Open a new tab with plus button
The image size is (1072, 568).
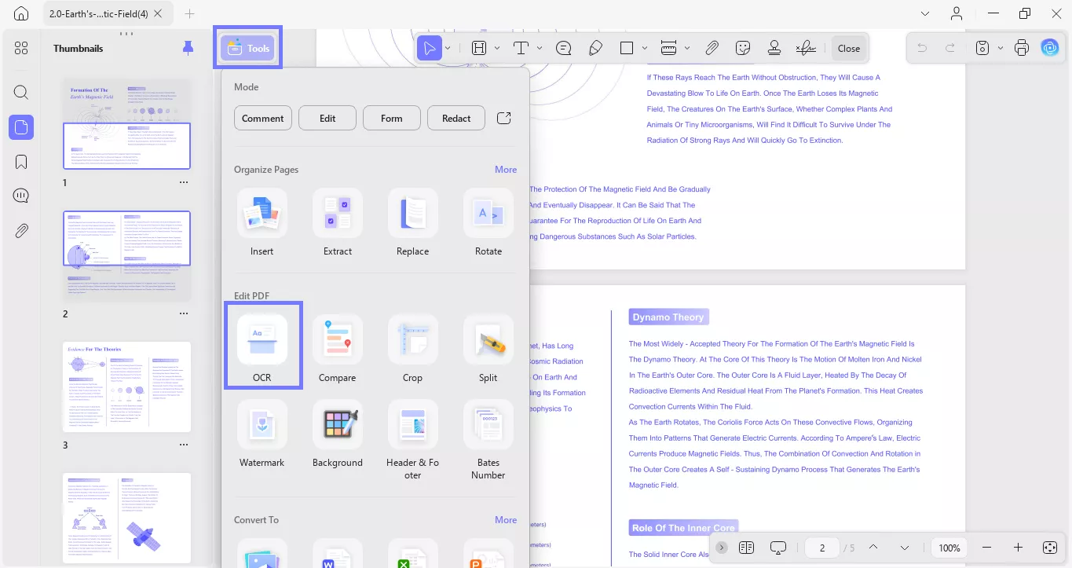(x=189, y=13)
